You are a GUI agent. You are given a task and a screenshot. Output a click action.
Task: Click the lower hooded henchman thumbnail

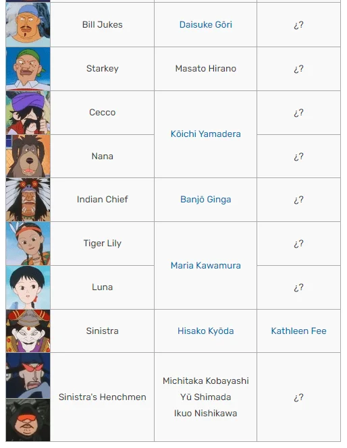click(x=28, y=420)
